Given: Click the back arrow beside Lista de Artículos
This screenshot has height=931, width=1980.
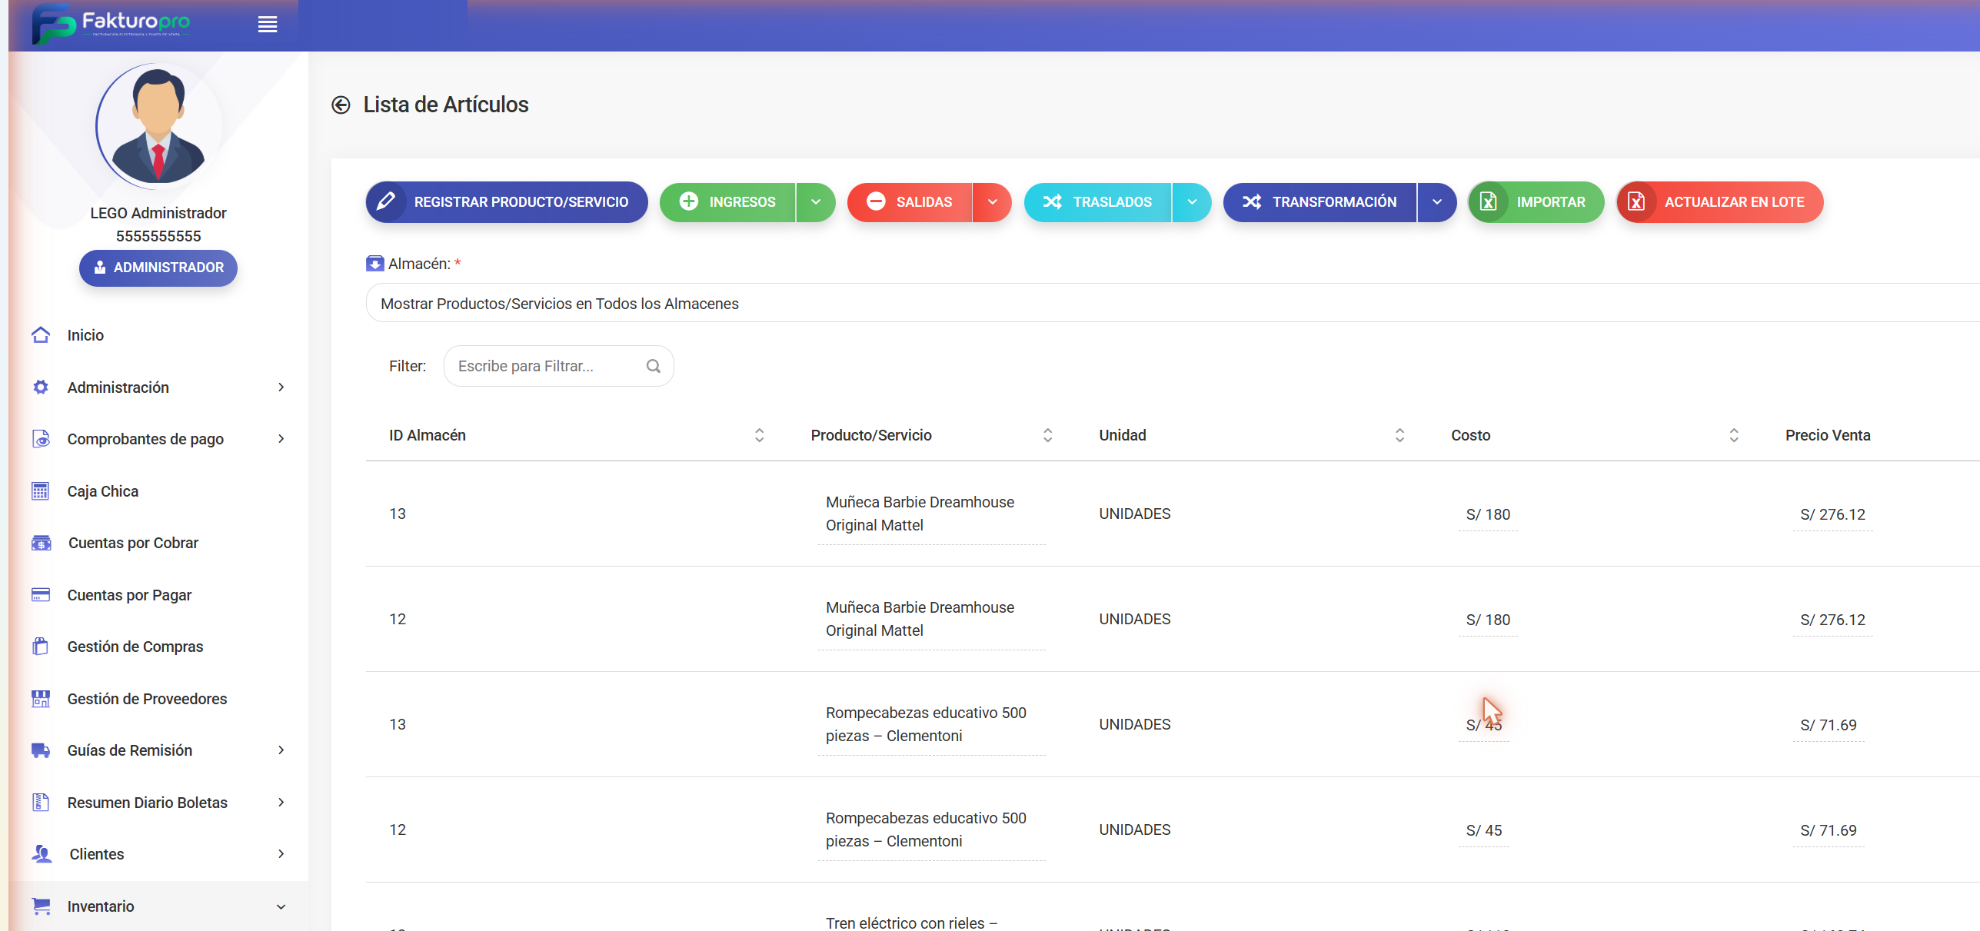Looking at the screenshot, I should [x=341, y=105].
